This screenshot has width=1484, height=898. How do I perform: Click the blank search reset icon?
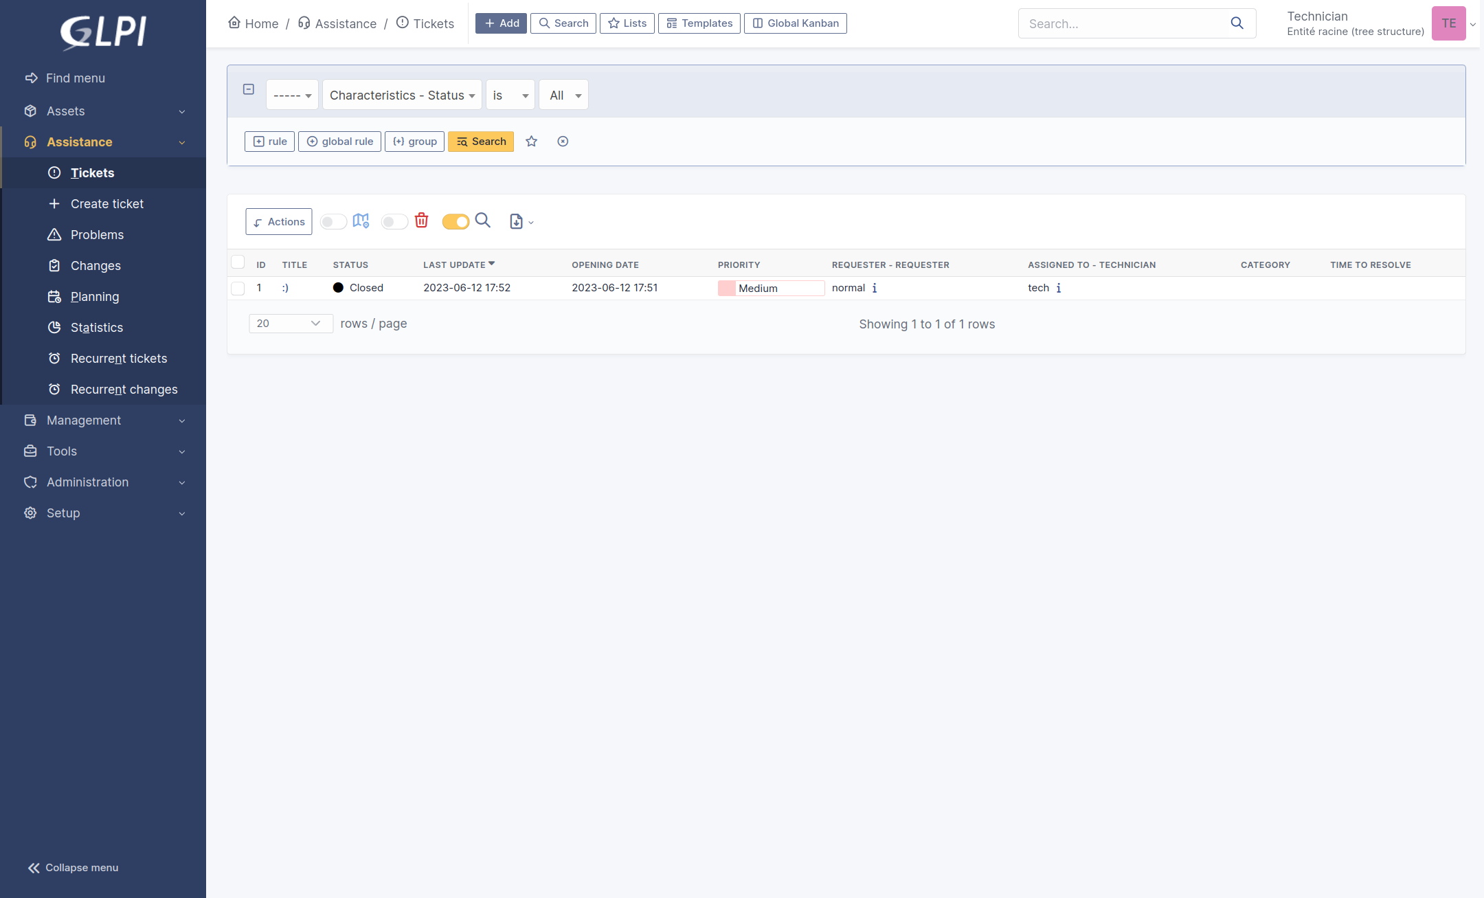coord(563,142)
